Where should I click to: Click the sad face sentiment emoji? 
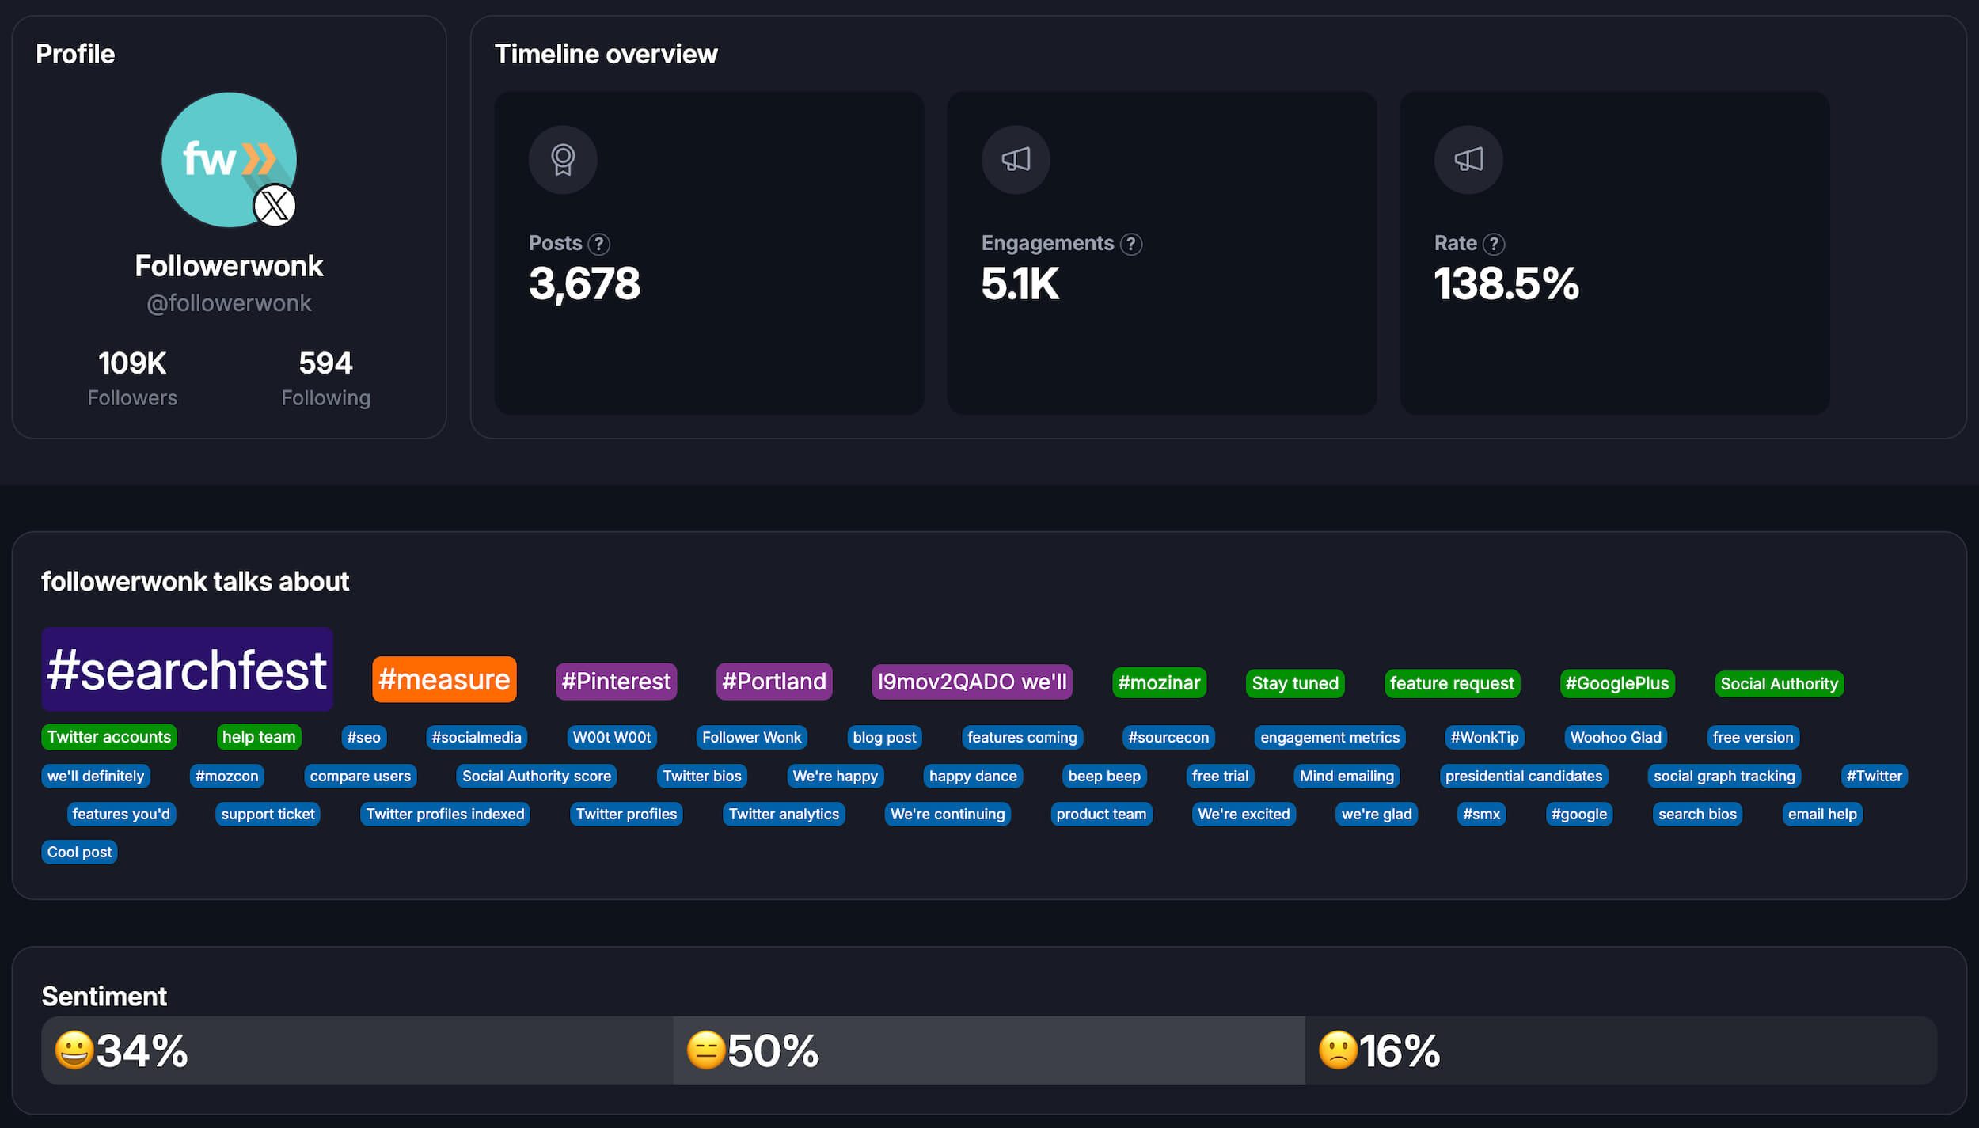1338,1050
